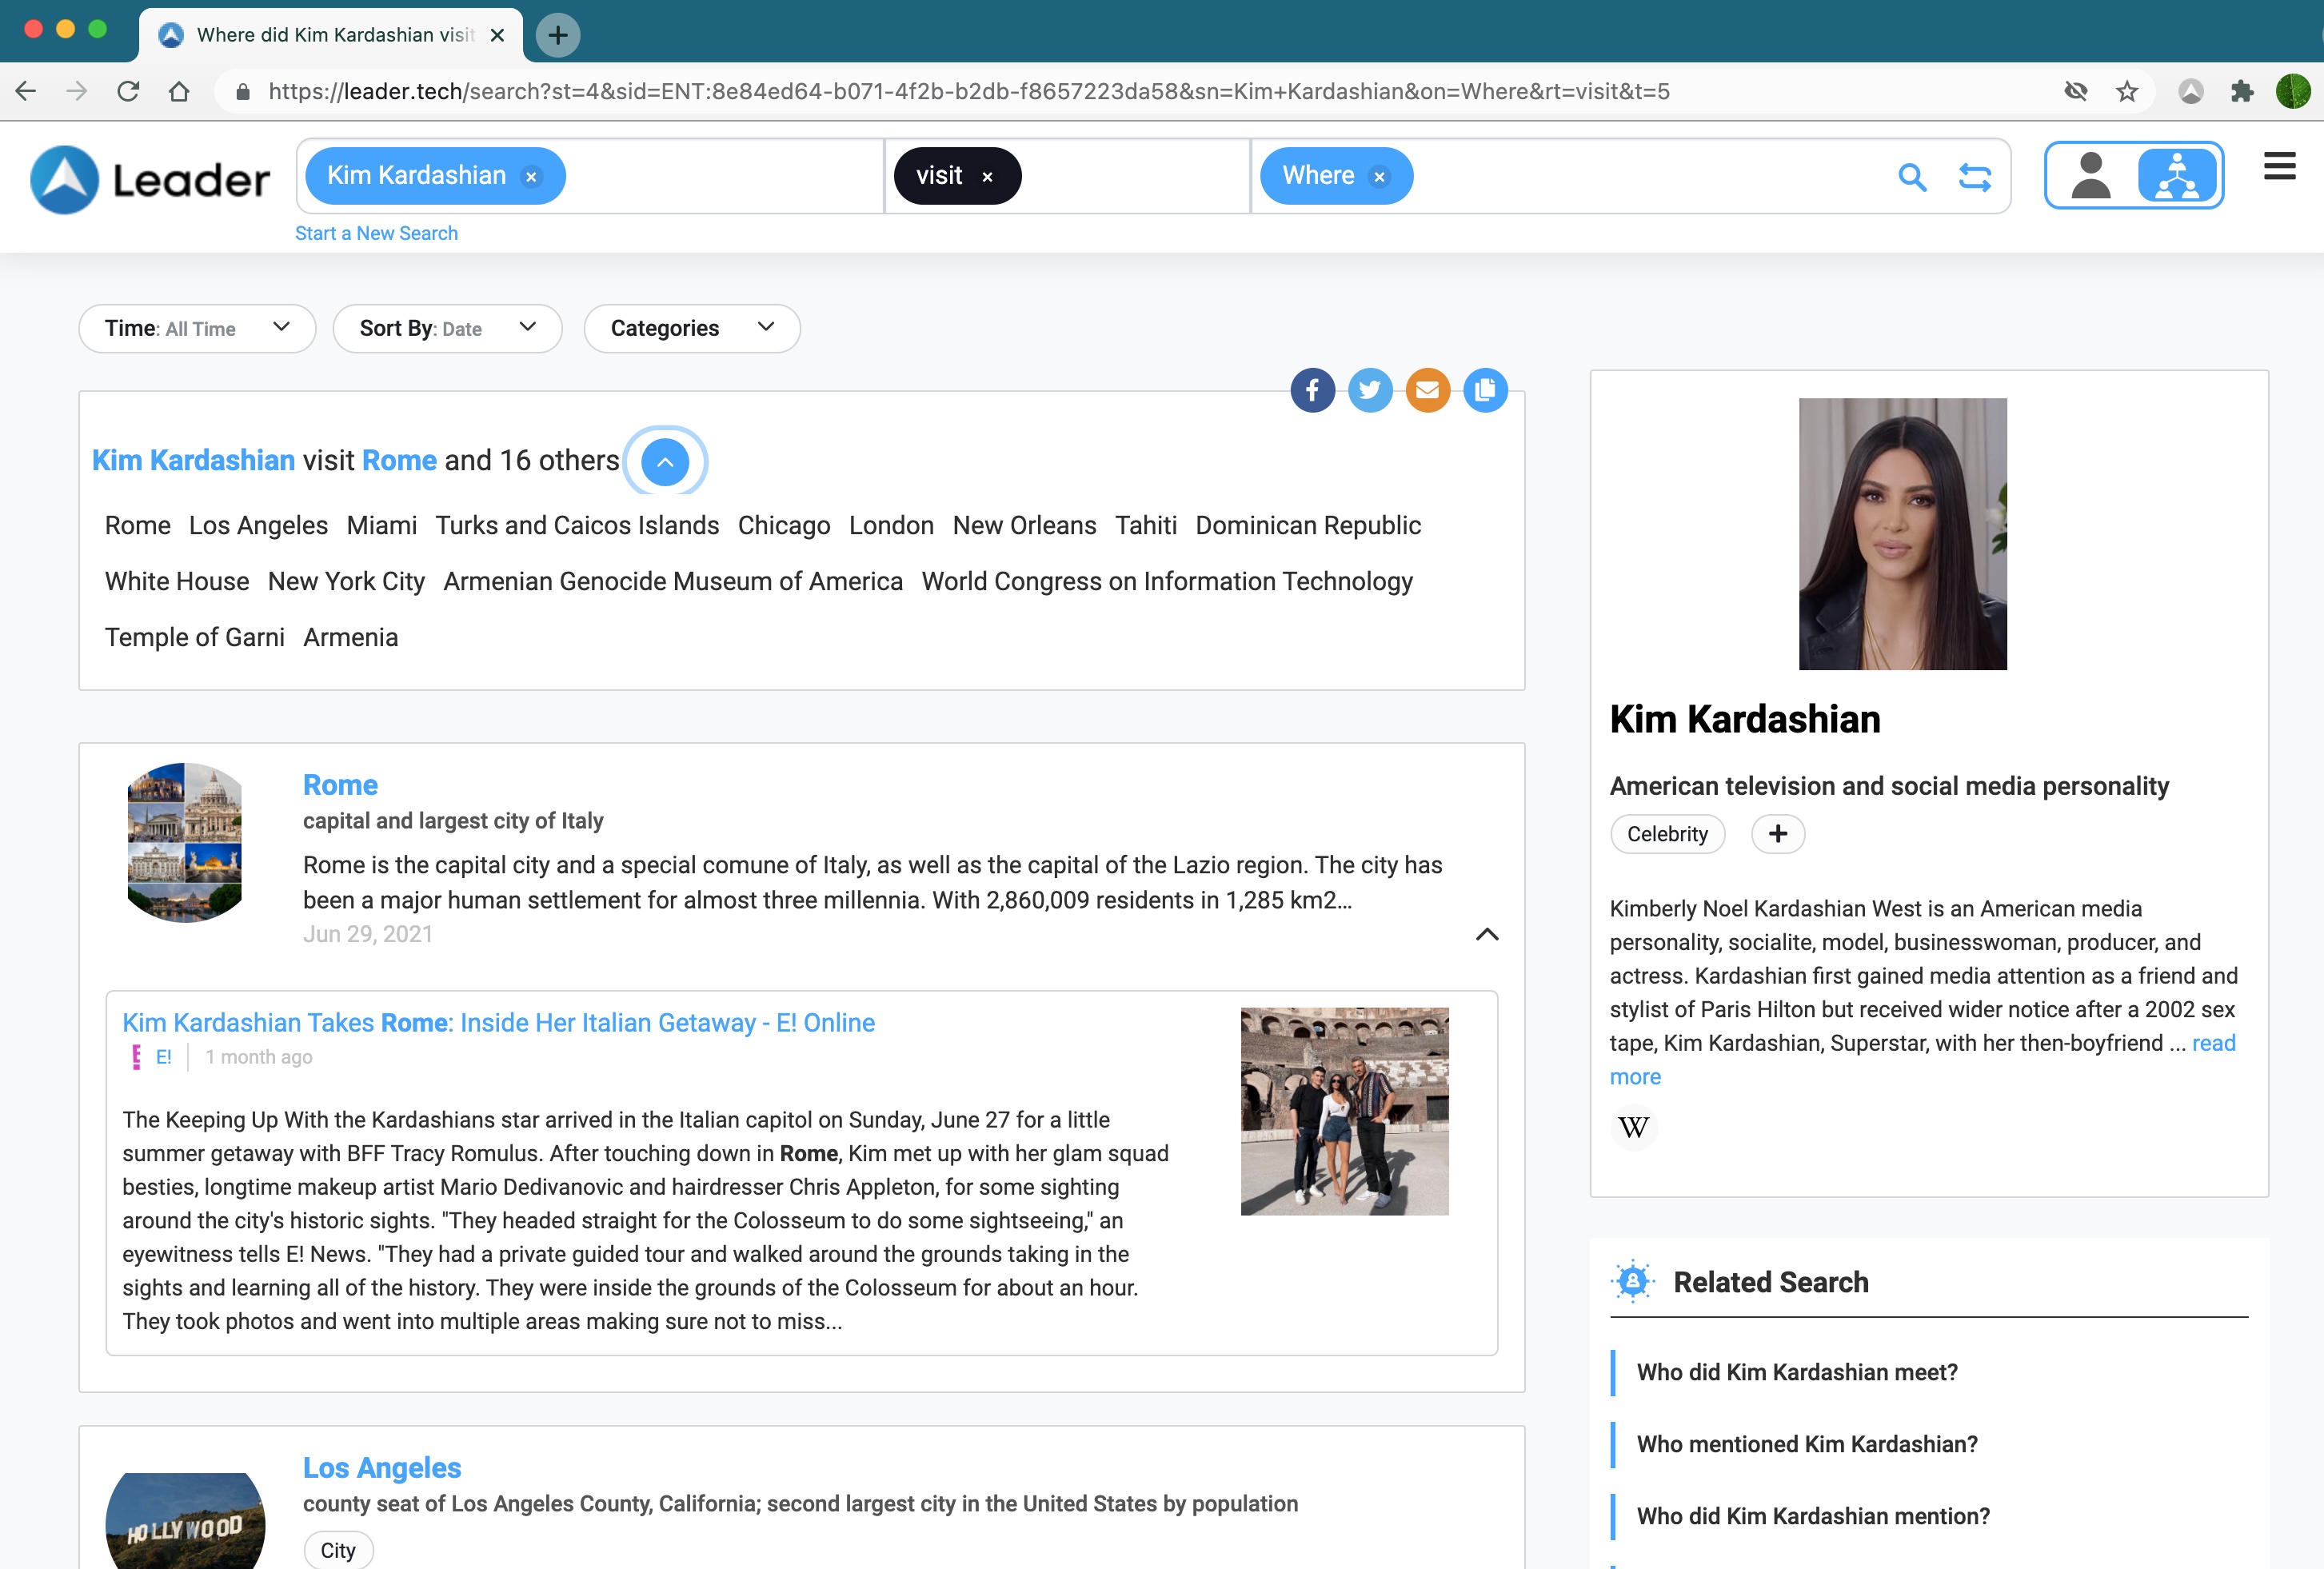Share results by email
The height and width of the screenshot is (1569, 2324).
point(1428,390)
